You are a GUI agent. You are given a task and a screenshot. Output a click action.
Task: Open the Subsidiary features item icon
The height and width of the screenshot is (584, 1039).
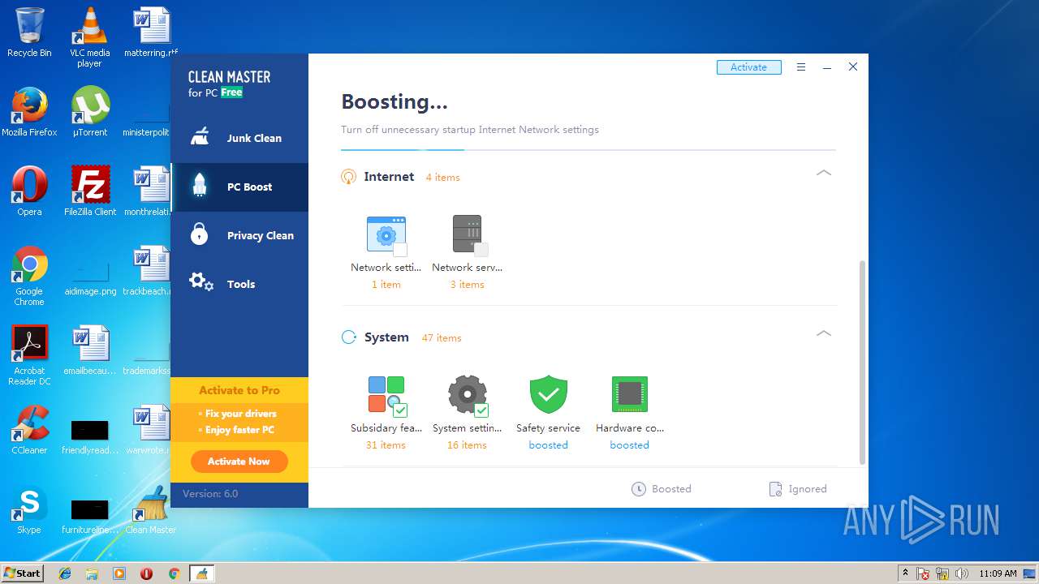(386, 395)
